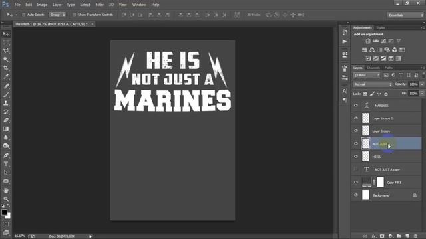Viewport: 426px width, 239px height.
Task: Add a layer mask
Action: 382,236
